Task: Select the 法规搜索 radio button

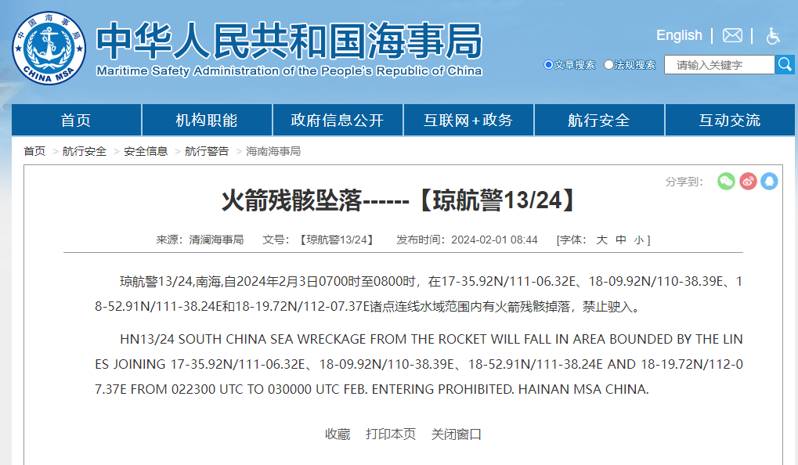Action: tap(608, 65)
